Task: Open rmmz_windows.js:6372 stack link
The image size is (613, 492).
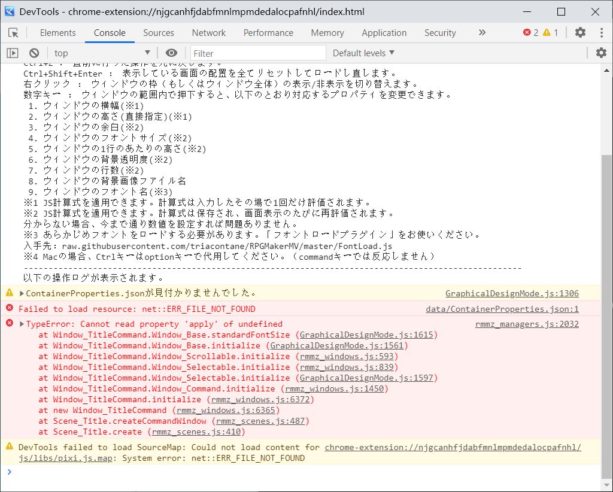Action: click(260, 399)
